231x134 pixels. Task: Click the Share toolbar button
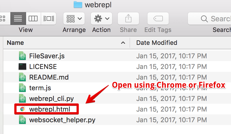coord(128,19)
